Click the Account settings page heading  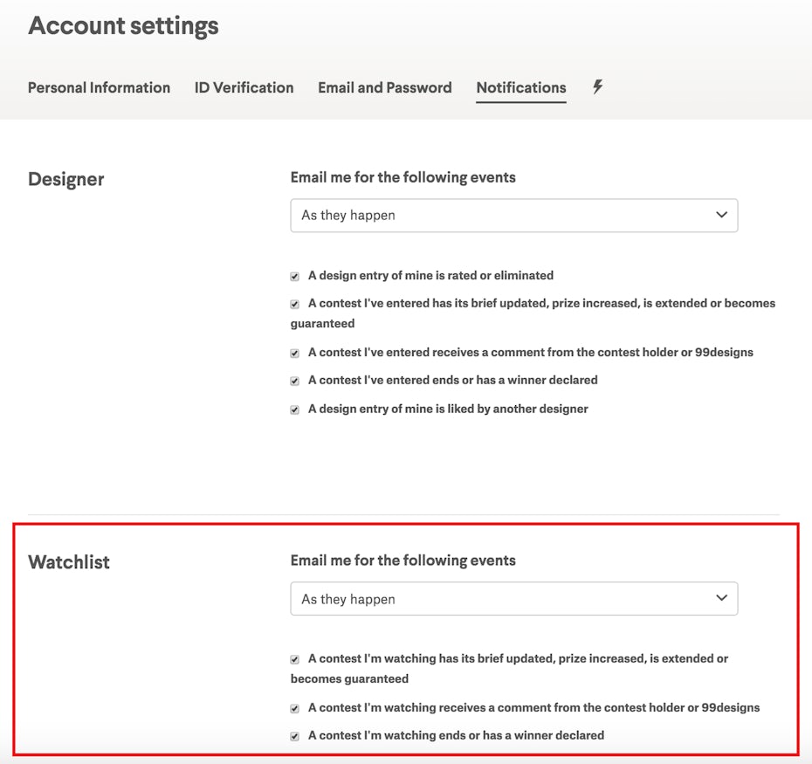click(123, 26)
